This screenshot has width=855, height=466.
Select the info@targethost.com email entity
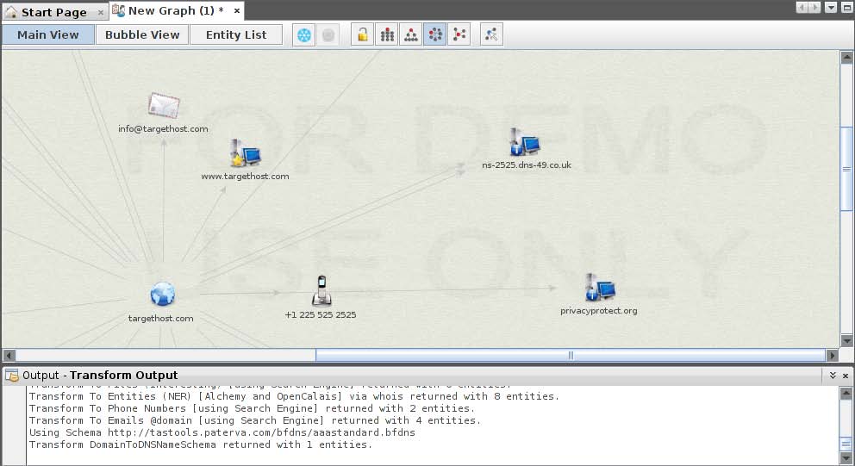(x=163, y=106)
